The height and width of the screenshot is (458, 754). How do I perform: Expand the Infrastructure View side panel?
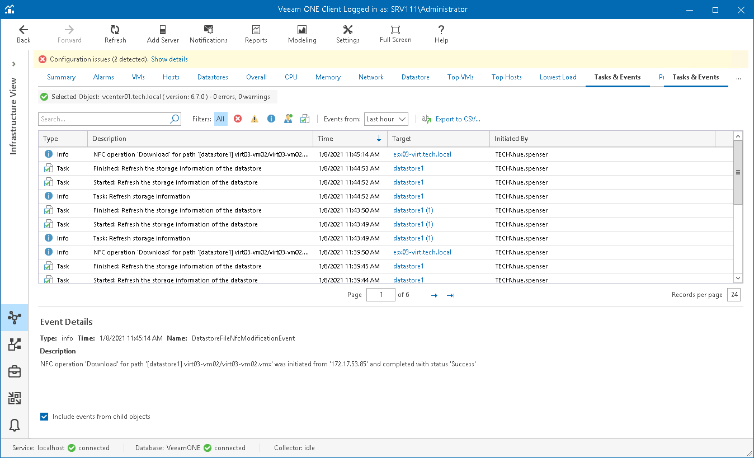coord(14,64)
